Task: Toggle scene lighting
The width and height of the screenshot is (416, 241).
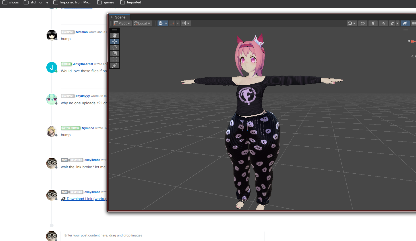Action: [373, 23]
